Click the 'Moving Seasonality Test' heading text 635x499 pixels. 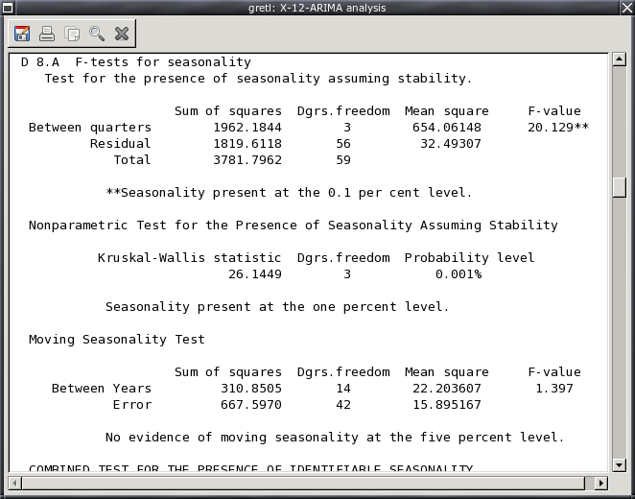click(116, 340)
